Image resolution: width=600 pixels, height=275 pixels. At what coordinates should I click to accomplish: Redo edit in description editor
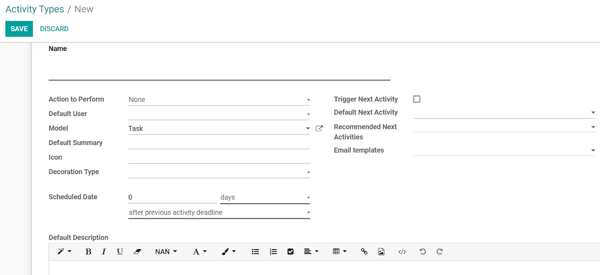point(439,252)
